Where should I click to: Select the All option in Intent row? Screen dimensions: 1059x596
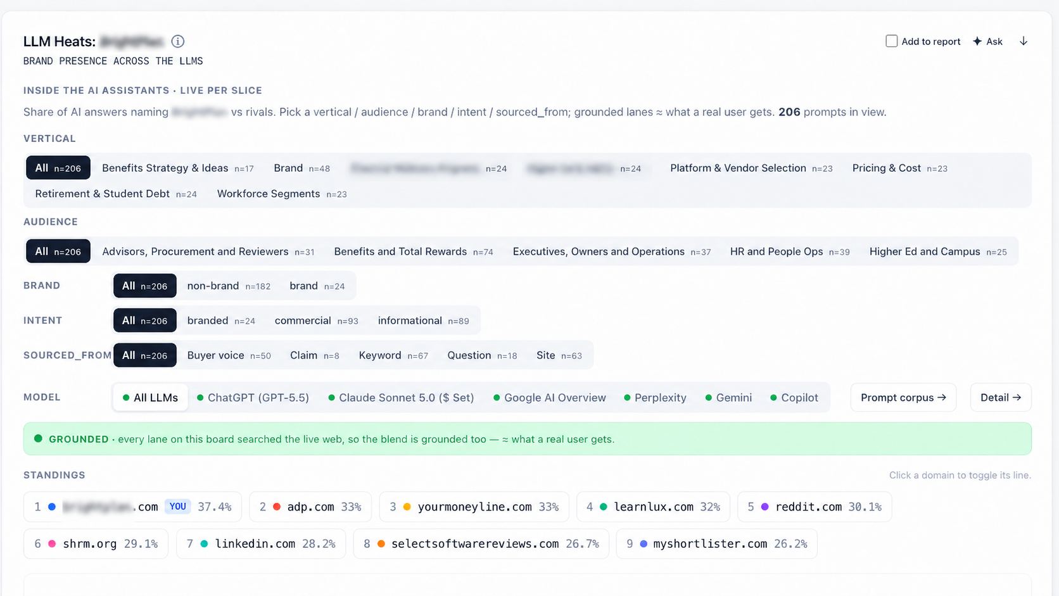[145, 320]
